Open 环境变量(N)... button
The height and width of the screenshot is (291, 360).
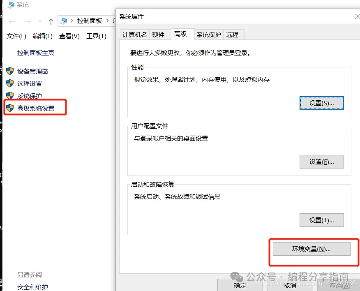point(312,249)
